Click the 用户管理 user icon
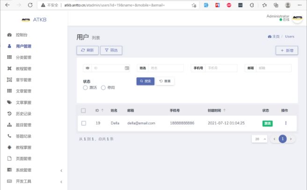 click(9, 46)
